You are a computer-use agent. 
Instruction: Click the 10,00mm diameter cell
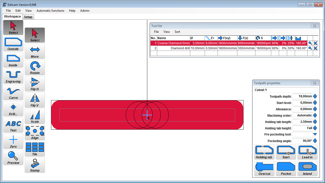[197, 48]
